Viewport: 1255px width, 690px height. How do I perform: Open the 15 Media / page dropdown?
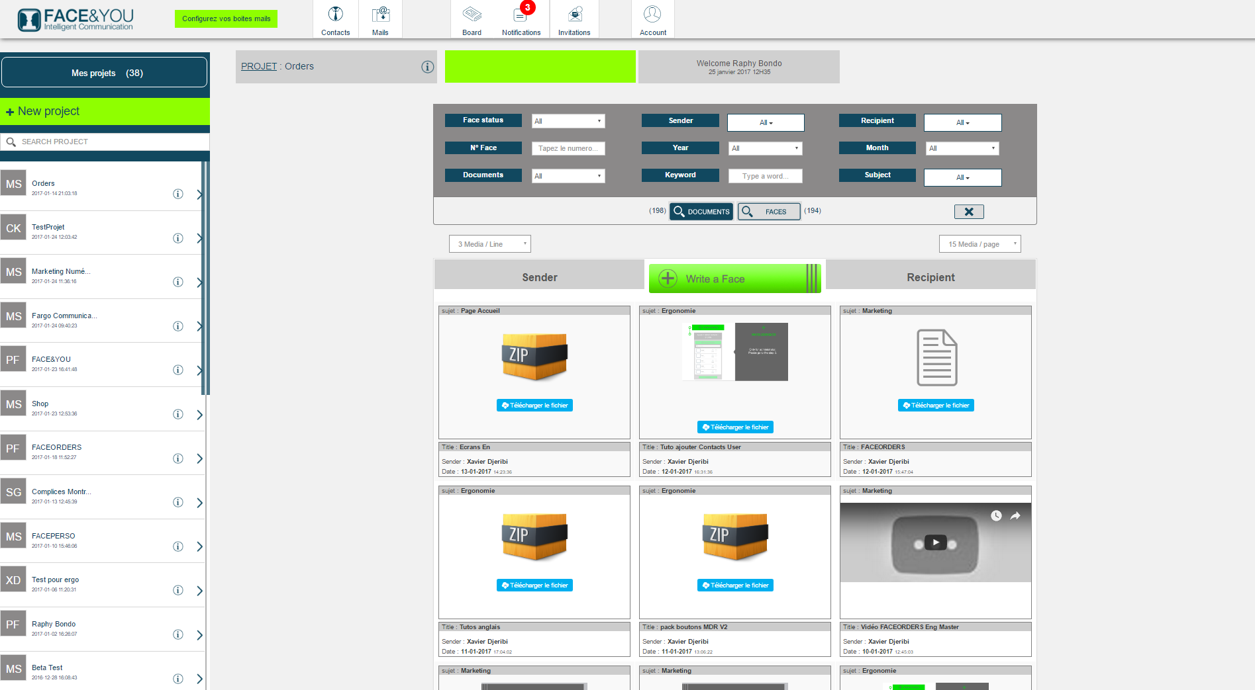(979, 244)
